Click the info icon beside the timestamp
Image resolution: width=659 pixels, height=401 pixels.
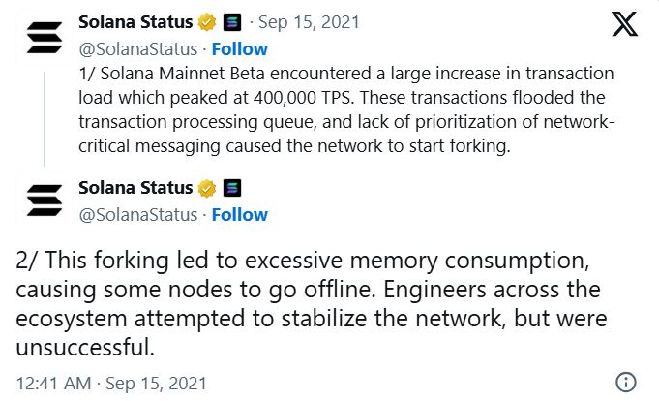tap(626, 383)
